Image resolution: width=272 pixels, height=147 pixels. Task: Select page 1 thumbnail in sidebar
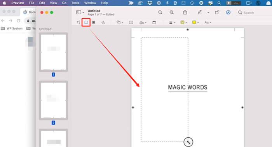pyautogui.click(x=54, y=52)
